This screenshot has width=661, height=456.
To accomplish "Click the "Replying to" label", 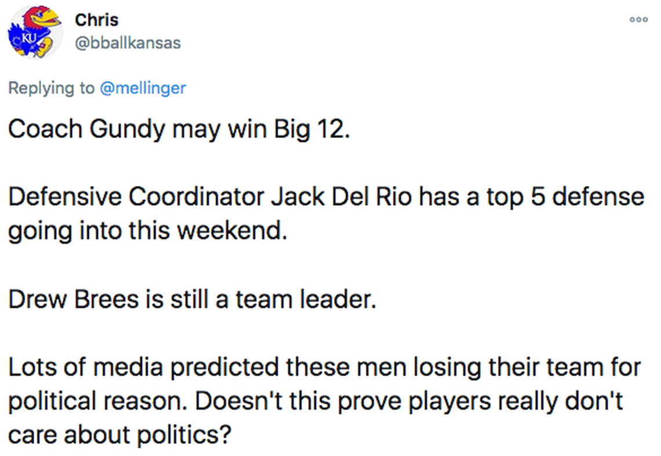I will pos(51,87).
